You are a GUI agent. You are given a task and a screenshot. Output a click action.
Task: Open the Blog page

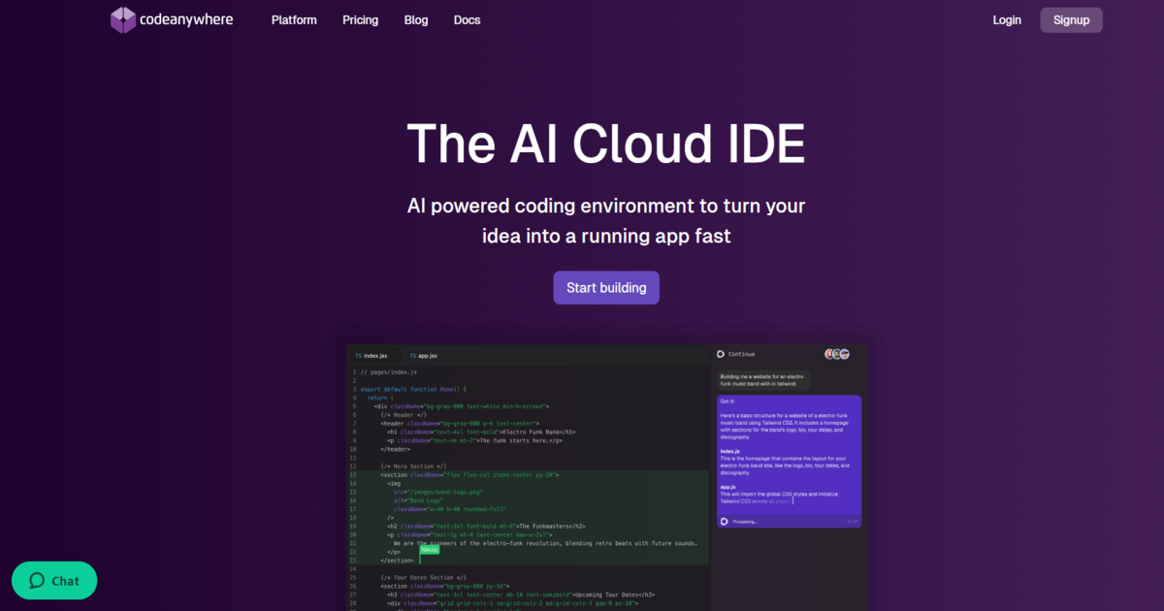click(x=416, y=19)
